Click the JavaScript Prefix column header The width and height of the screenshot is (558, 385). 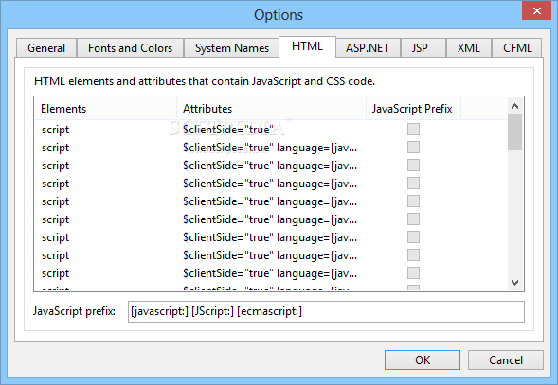coord(413,109)
